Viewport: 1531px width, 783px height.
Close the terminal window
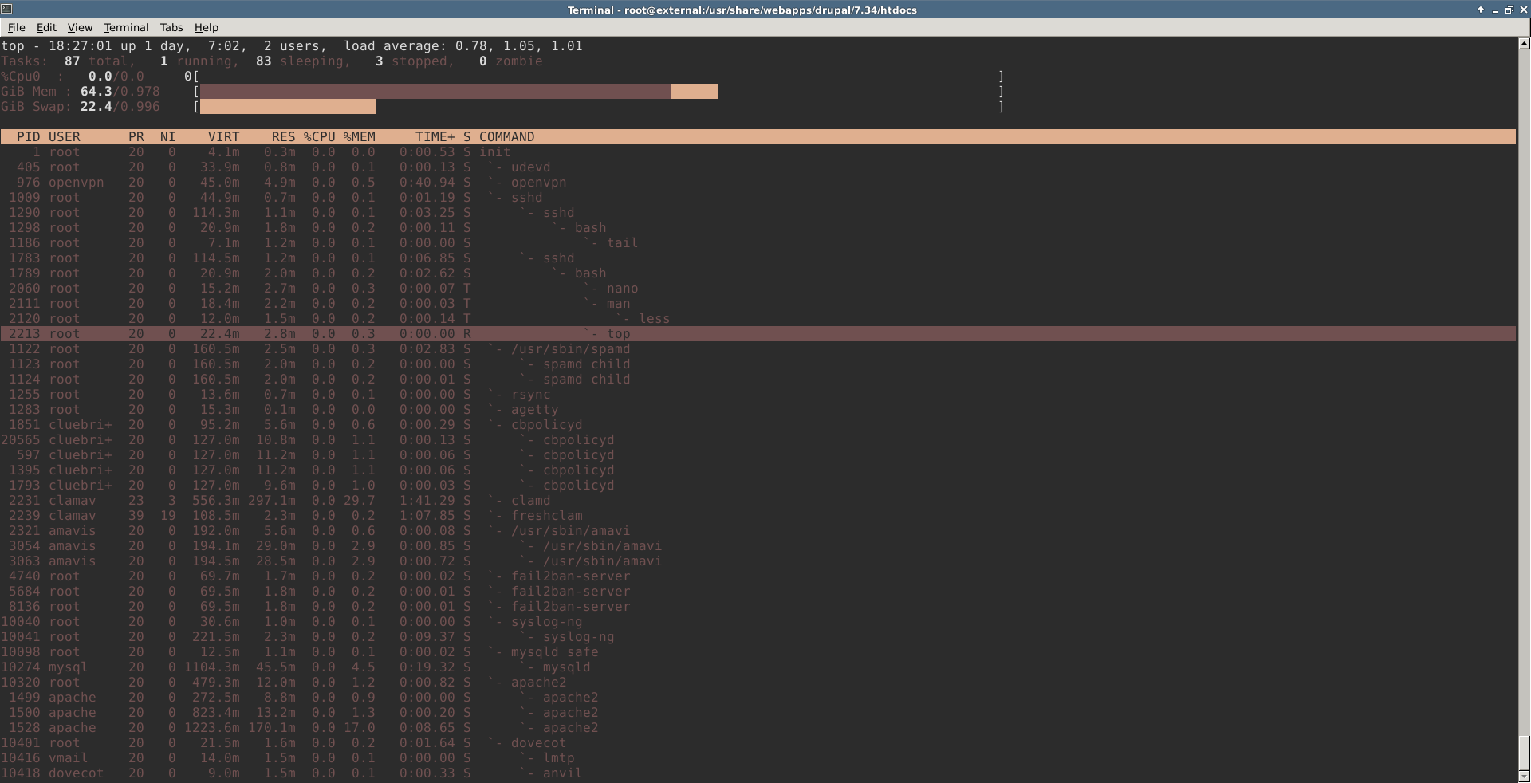(1522, 10)
